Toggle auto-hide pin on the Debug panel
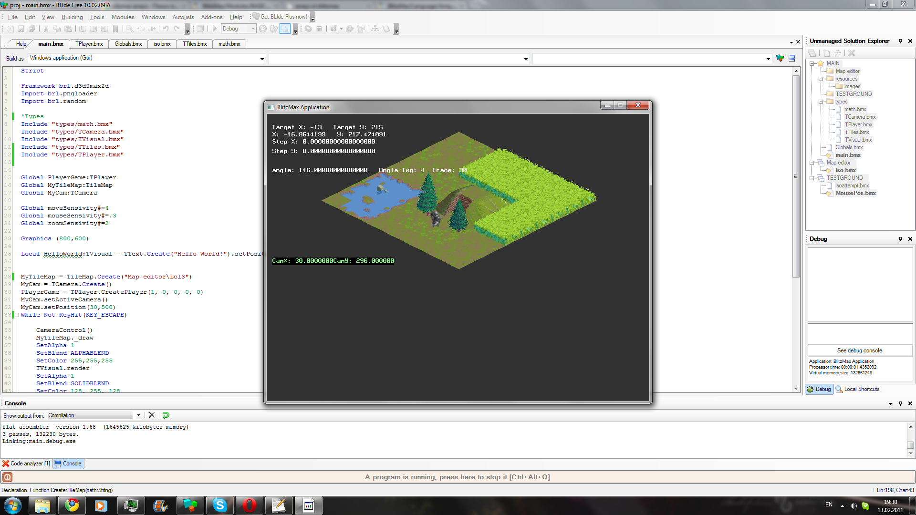Image resolution: width=916 pixels, height=515 pixels. pos(900,239)
